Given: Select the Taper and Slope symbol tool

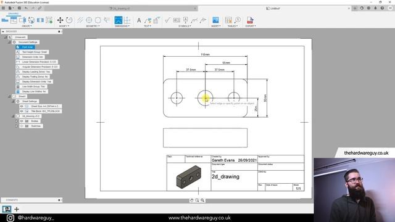Looking at the screenshot, I should click(x=203, y=20).
